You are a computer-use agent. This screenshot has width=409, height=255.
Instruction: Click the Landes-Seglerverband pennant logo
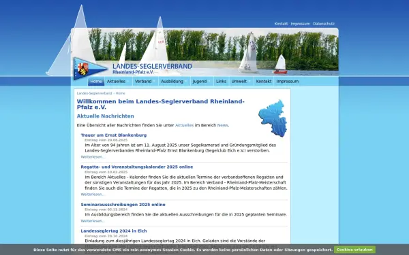click(x=90, y=69)
